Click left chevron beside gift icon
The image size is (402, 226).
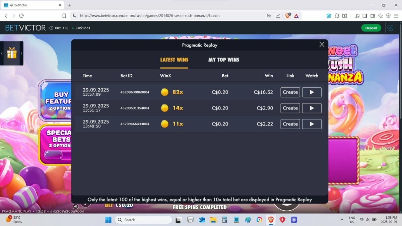[2, 53]
